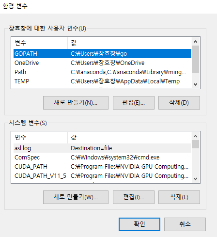Click the Destination=file value cell
This screenshot has width=217, height=237.
tap(92, 148)
